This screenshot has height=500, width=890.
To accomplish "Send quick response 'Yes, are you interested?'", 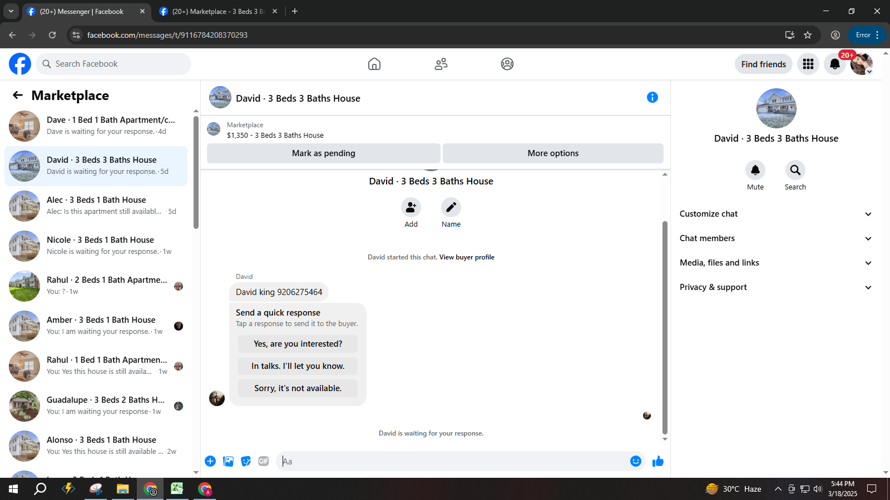I will (x=298, y=344).
